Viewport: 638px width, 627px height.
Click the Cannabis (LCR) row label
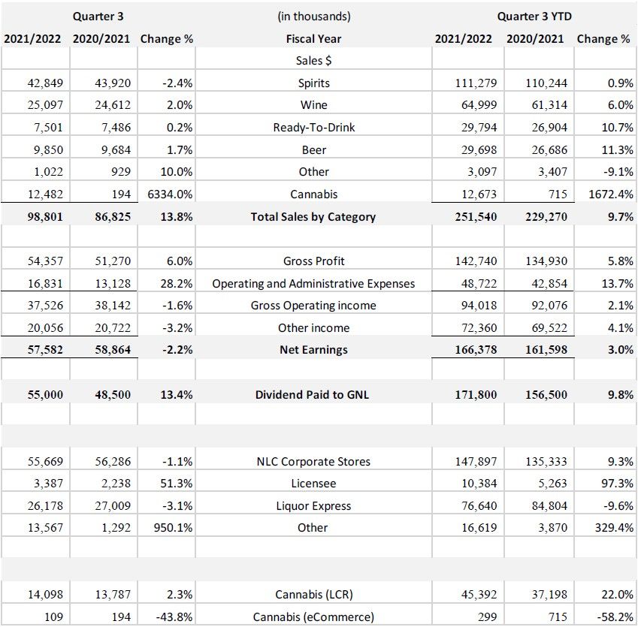pos(313,595)
